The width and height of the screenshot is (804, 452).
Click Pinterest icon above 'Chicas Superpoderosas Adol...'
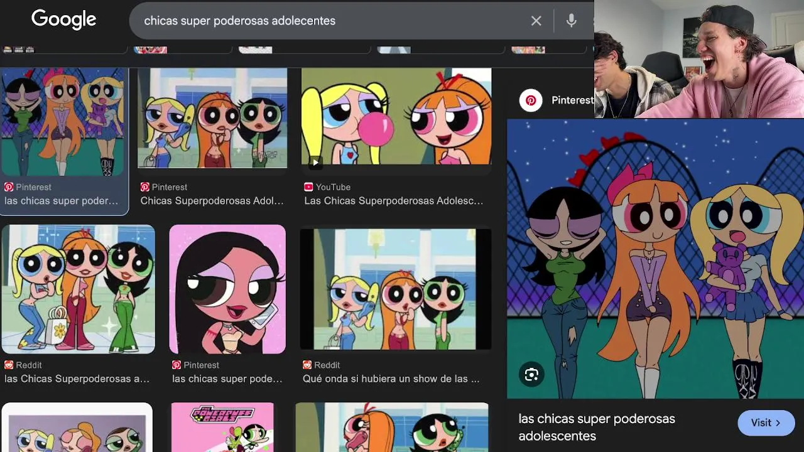[x=145, y=187]
